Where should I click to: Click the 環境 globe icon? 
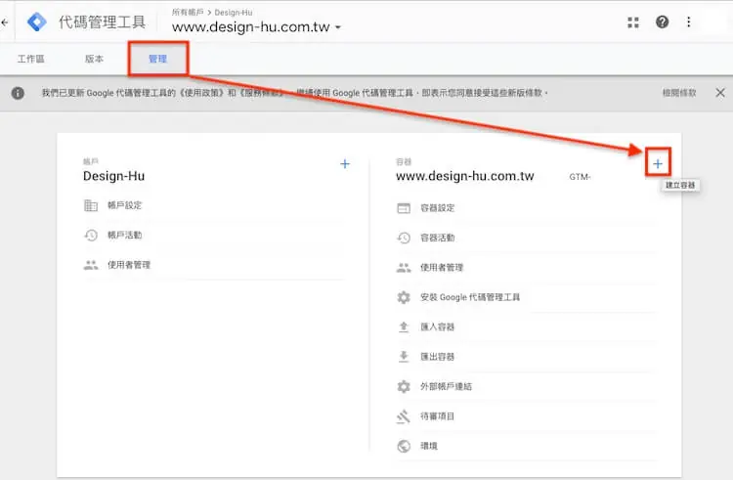(404, 446)
